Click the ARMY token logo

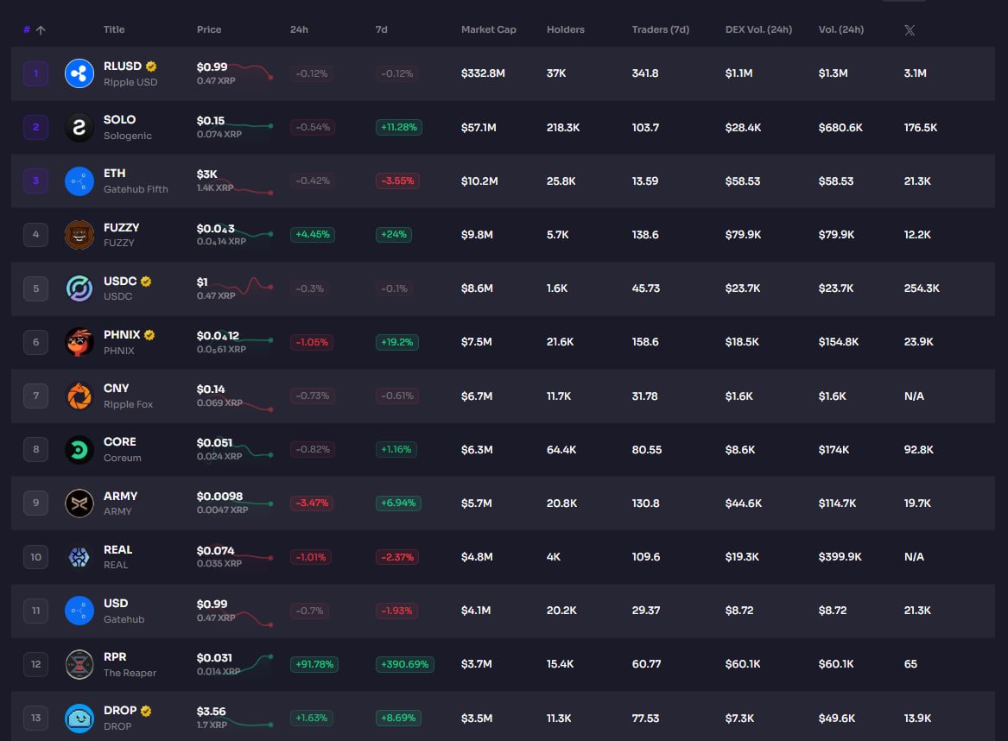(x=79, y=503)
